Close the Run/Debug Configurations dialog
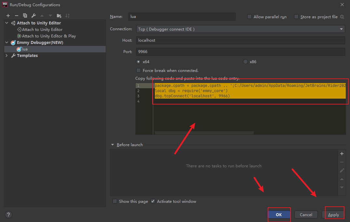The image size is (350, 222). click(x=342, y=5)
